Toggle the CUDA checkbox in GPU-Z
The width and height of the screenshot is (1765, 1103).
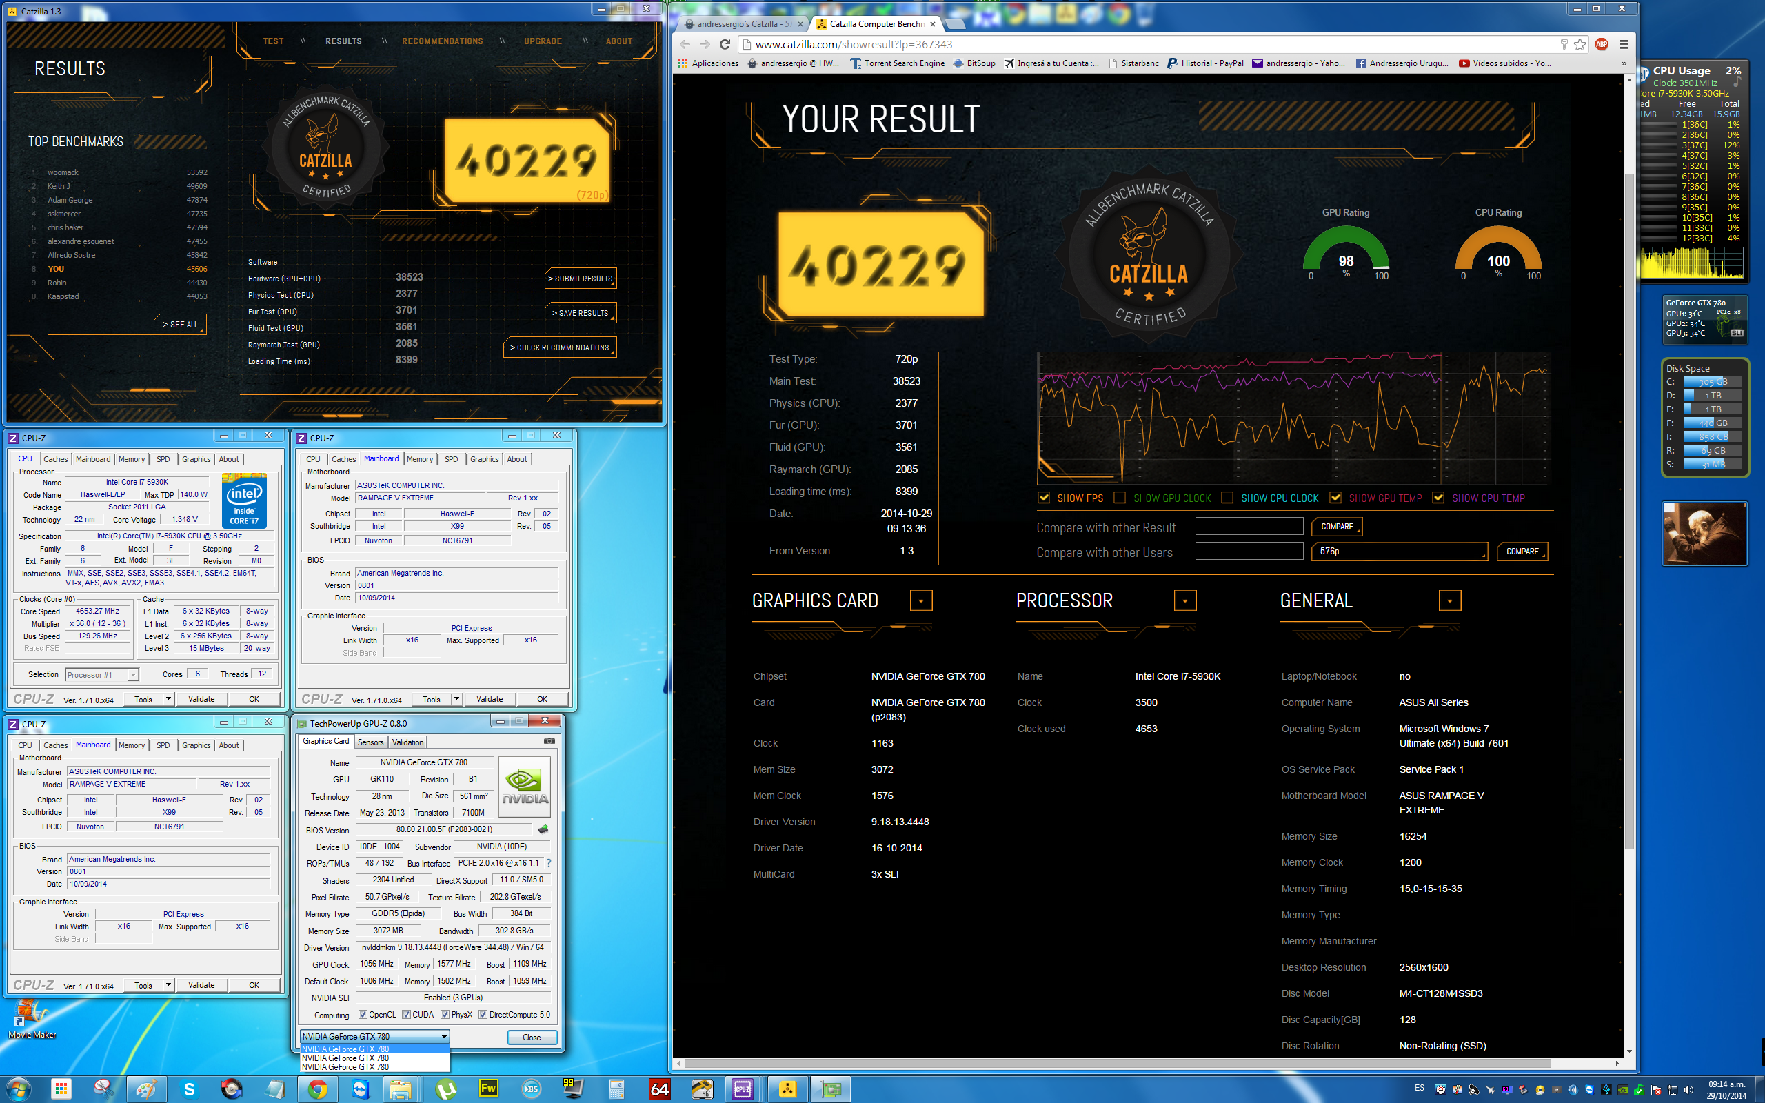click(x=406, y=1015)
